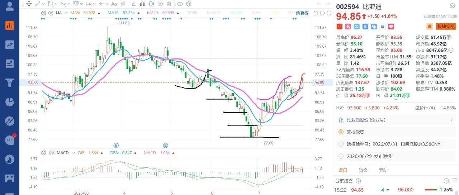Open quote panel settings gear
The image size is (459, 195).
(452, 6)
